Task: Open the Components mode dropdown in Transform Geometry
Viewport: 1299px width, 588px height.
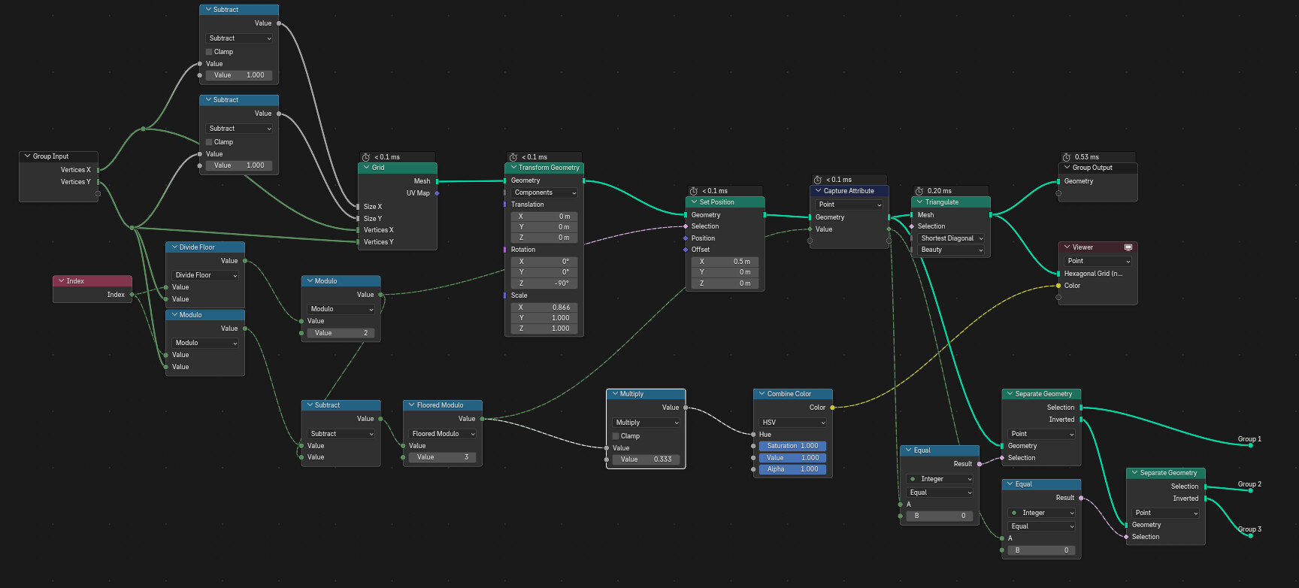Action: pyautogui.click(x=544, y=192)
